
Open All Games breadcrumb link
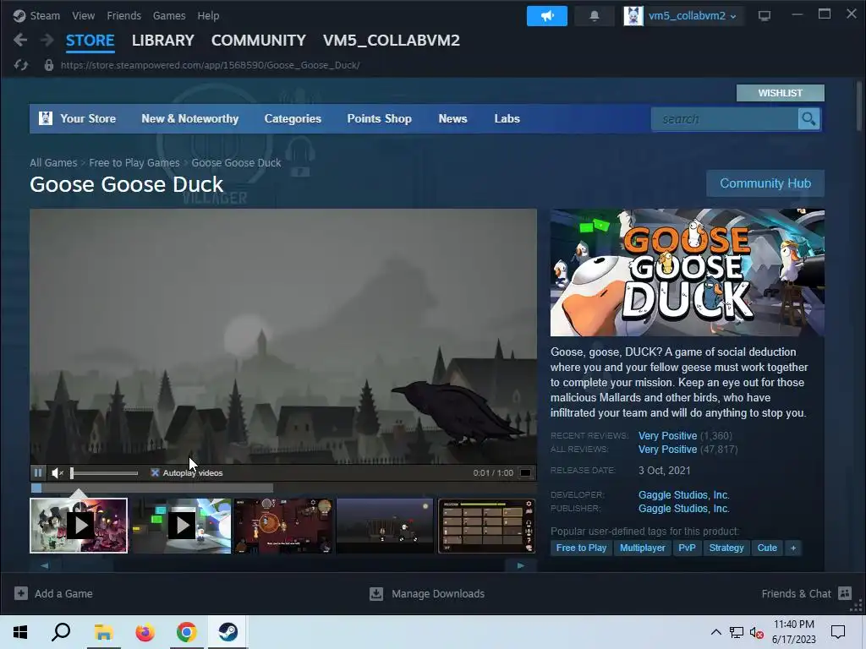(53, 163)
